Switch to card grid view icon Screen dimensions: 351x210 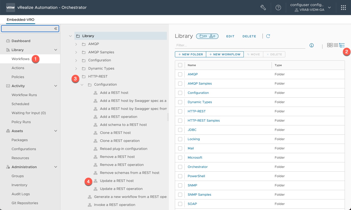click(330, 45)
